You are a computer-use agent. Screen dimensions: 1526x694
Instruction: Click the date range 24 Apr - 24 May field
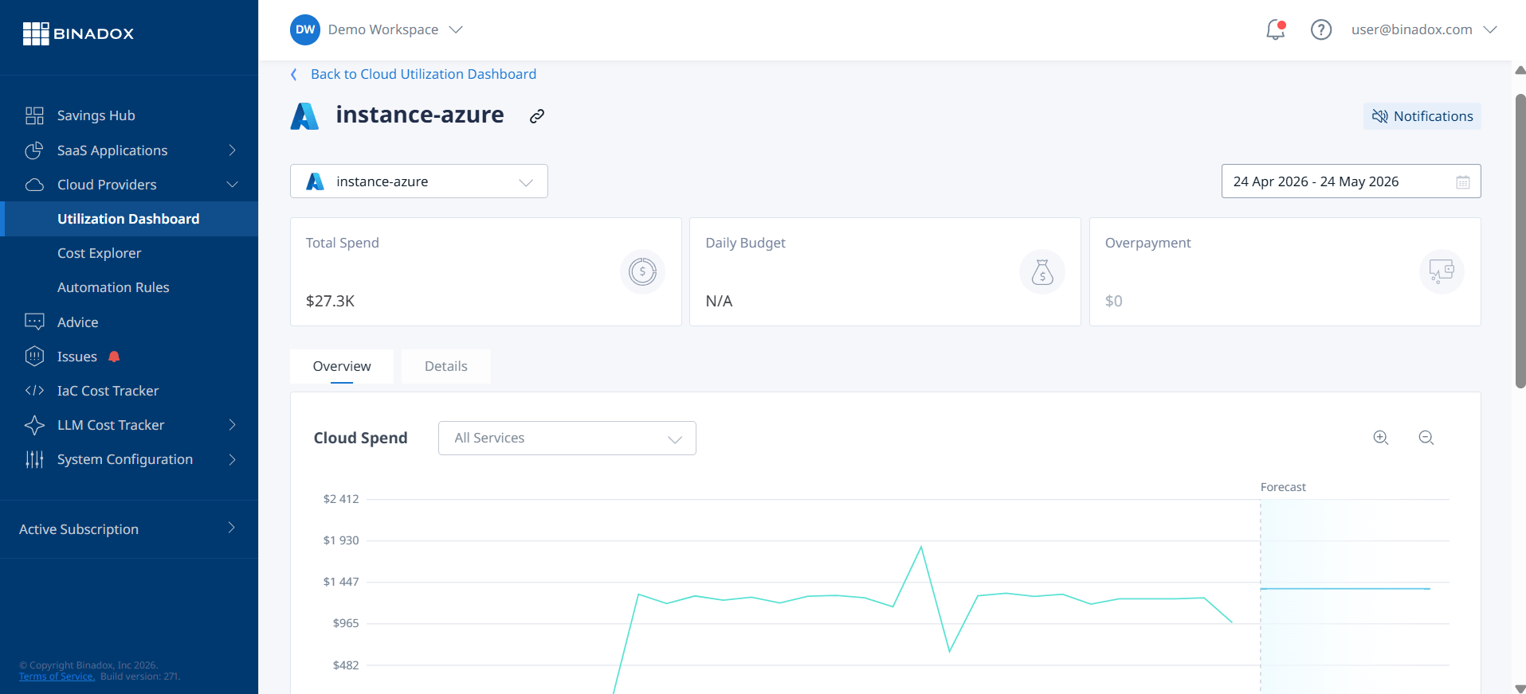[1351, 181]
